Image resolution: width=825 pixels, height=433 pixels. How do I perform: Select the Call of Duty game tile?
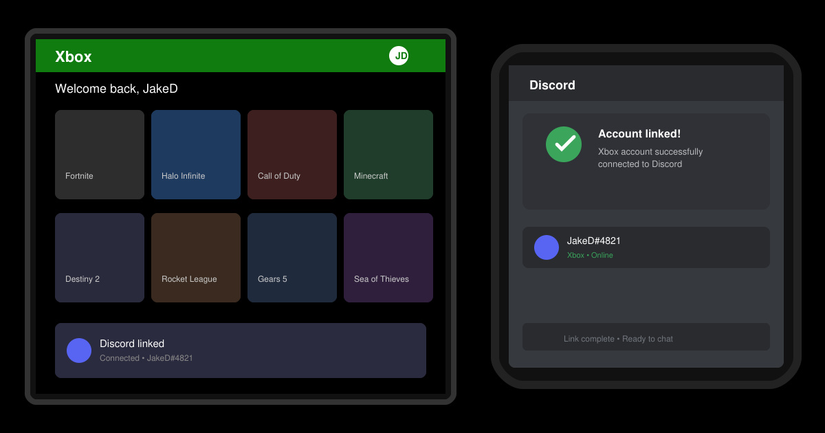[292, 155]
